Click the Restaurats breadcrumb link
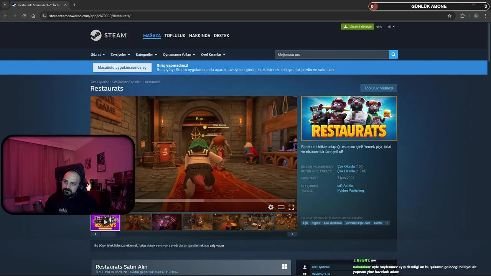Screen dimensions: 491x276 point(153,82)
